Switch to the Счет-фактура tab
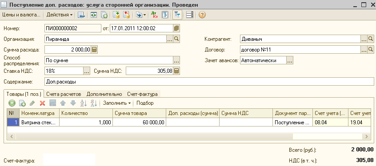 tap(142, 94)
